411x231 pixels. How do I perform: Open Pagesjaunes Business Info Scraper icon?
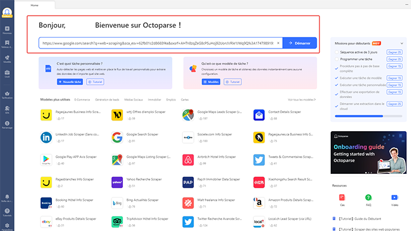pyautogui.click(x=46, y=115)
